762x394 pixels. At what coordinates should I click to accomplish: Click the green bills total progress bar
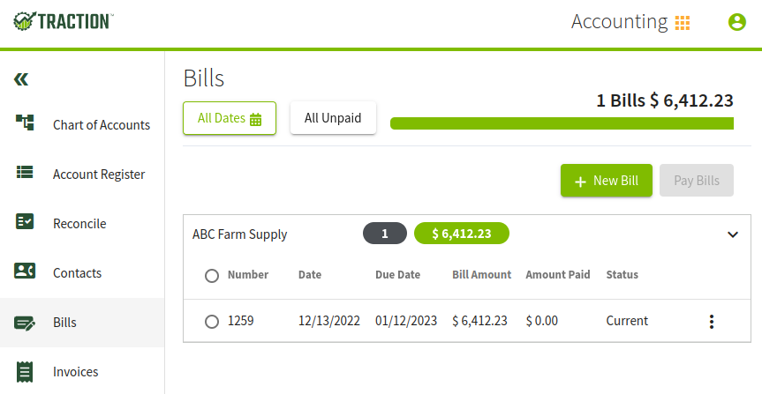pos(562,123)
